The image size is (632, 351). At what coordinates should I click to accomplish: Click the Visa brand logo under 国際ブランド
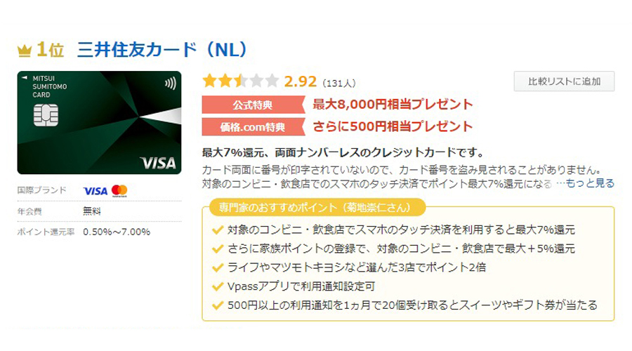95,191
